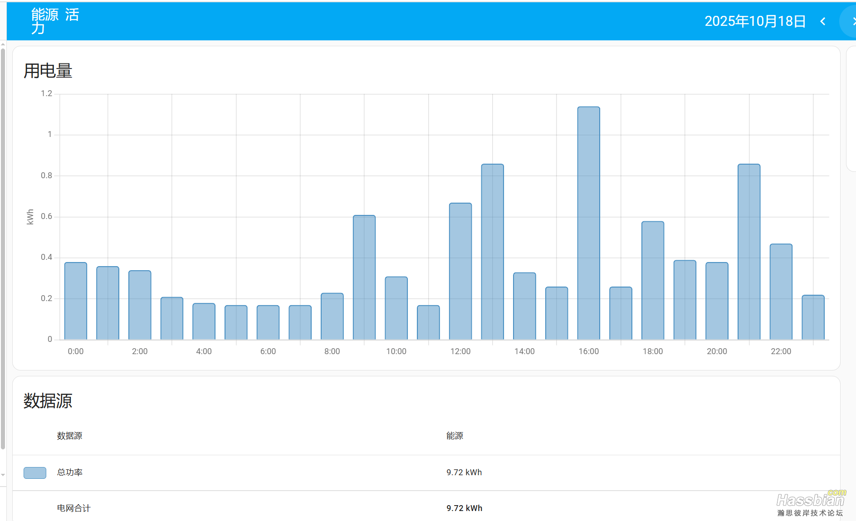Click the scrollbar down arrow on left edge

pos(3,475)
